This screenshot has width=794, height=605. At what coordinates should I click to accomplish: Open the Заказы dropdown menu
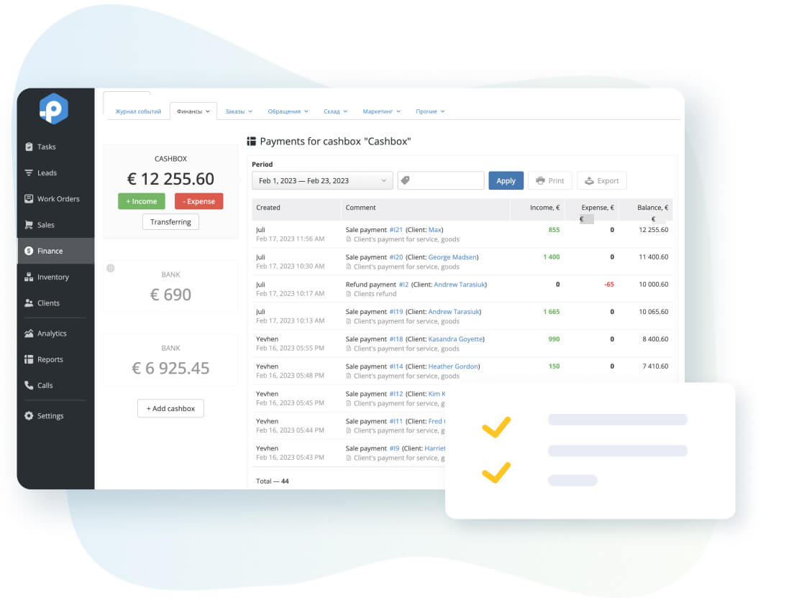pyautogui.click(x=238, y=111)
